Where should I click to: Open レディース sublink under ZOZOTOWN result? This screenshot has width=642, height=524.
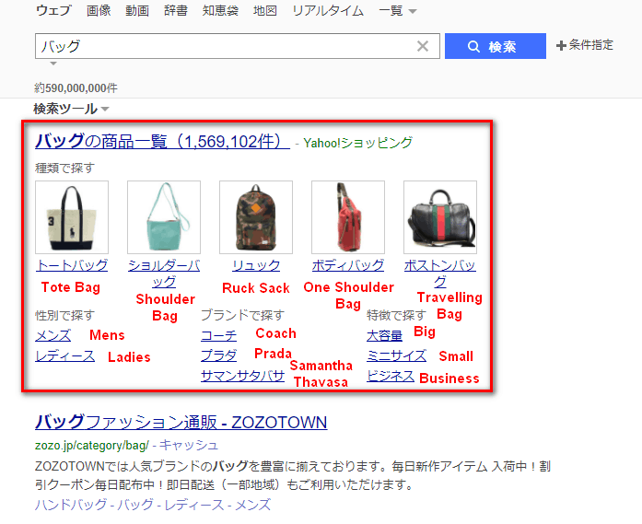coord(194,505)
